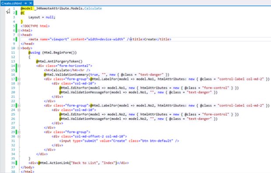
Task: Click the Html.ActionLink "Back to List" code
Action: (78, 163)
